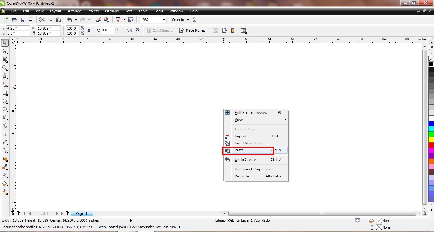Image resolution: width=434 pixels, height=232 pixels.
Task: Select the Blend tool
Action: pos(5,159)
